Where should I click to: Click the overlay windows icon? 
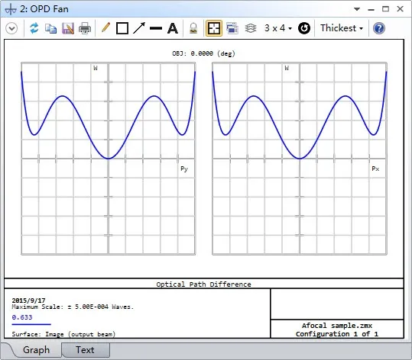232,28
